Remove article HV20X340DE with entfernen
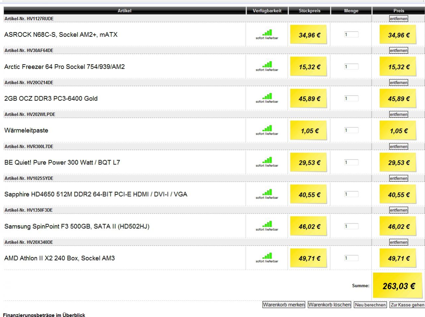Screen dimensions: 425x317 point(398,242)
